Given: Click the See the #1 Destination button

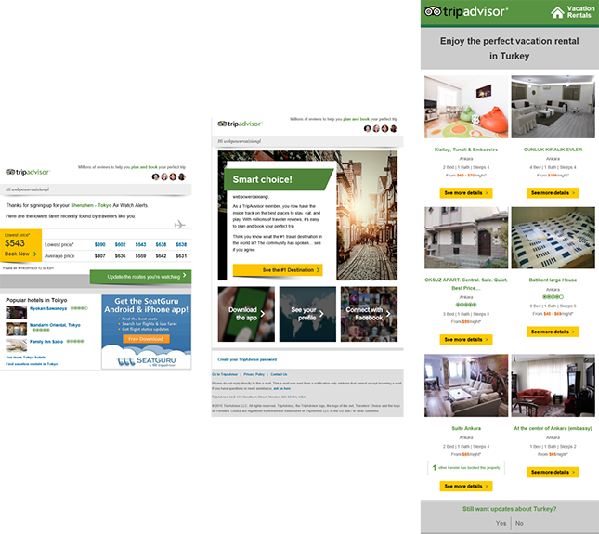Looking at the screenshot, I should (278, 270).
